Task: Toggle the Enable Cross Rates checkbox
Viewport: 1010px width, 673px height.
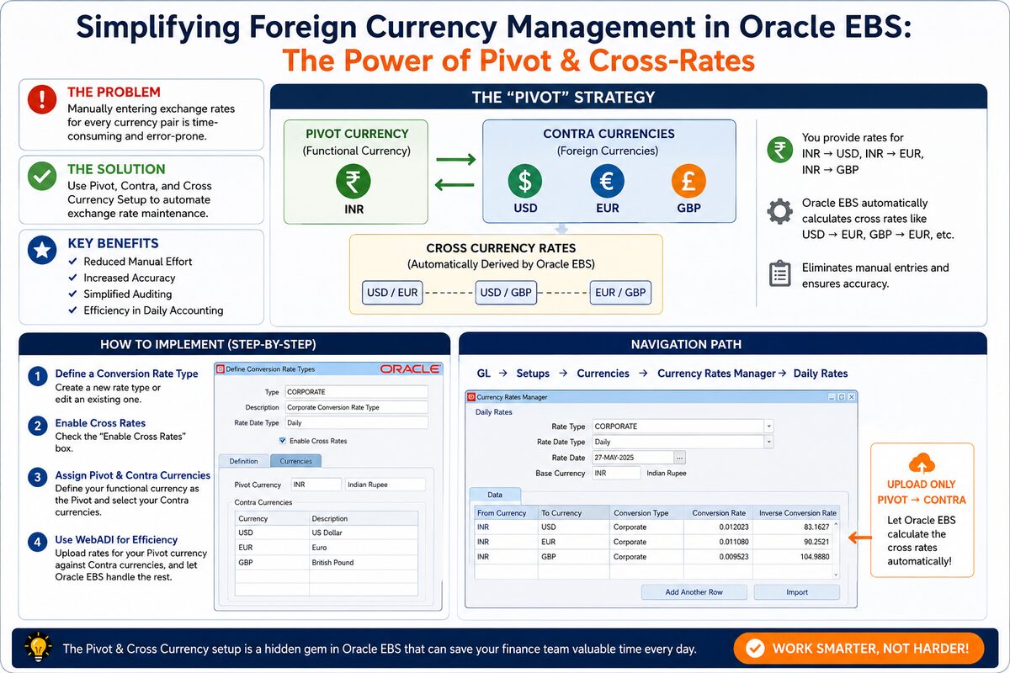Action: tap(282, 441)
